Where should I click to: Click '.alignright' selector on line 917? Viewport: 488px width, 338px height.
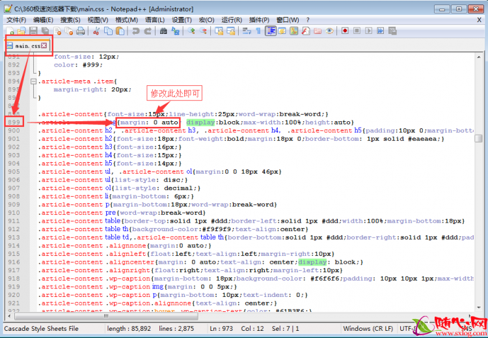[128, 270]
